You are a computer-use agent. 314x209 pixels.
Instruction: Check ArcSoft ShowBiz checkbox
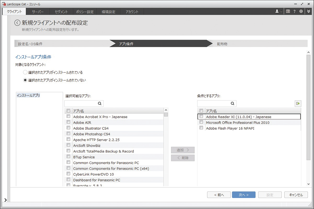68,145
